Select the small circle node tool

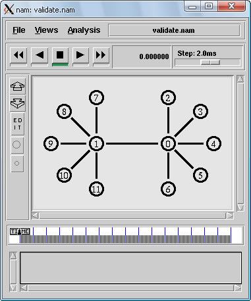click(16, 163)
